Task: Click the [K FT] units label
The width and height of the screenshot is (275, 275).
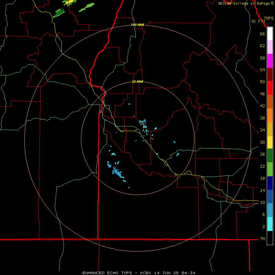Action: pyautogui.click(x=258, y=21)
